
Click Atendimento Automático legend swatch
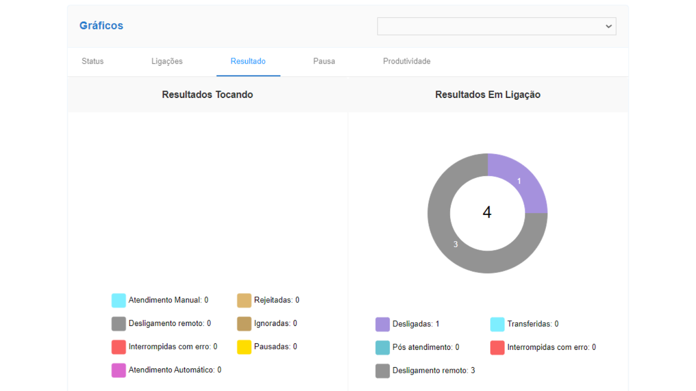[x=118, y=370]
